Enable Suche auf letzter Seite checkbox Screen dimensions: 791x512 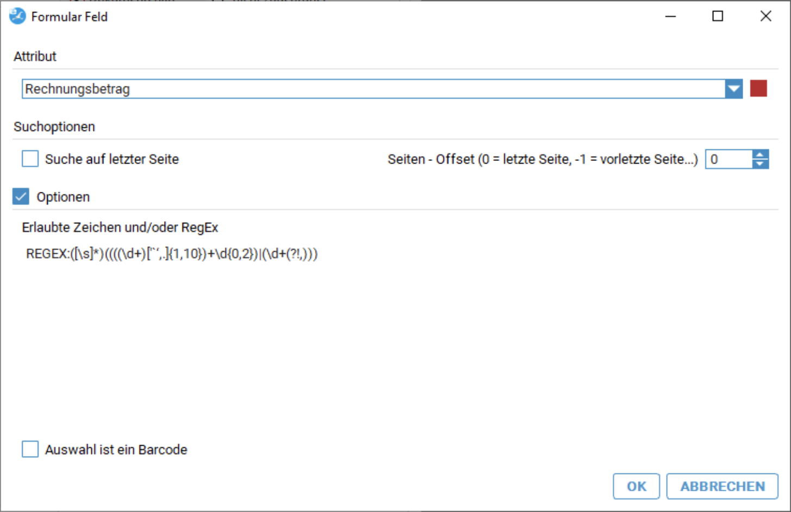[30, 159]
